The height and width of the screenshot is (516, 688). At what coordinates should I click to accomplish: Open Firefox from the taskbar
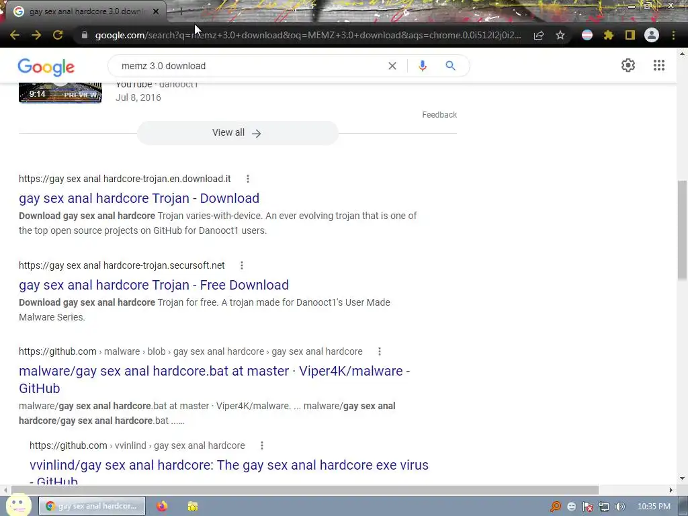pos(162,506)
